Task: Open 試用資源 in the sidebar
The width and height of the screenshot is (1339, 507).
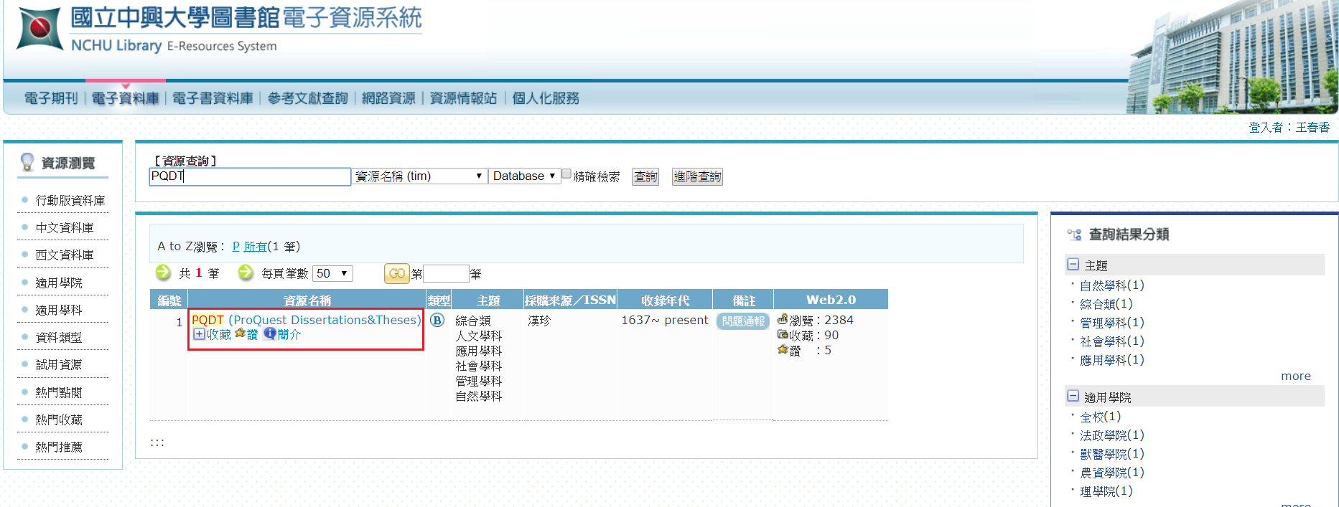Action: tap(59, 364)
